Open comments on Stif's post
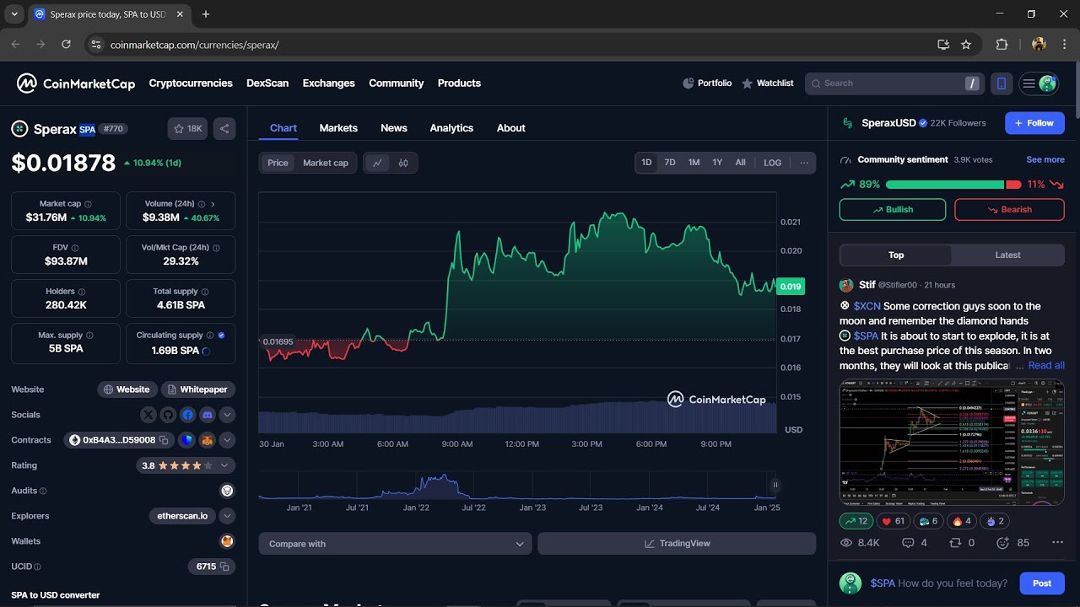 915,543
